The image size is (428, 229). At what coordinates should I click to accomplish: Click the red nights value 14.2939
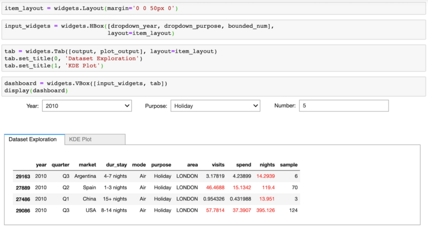point(266,176)
